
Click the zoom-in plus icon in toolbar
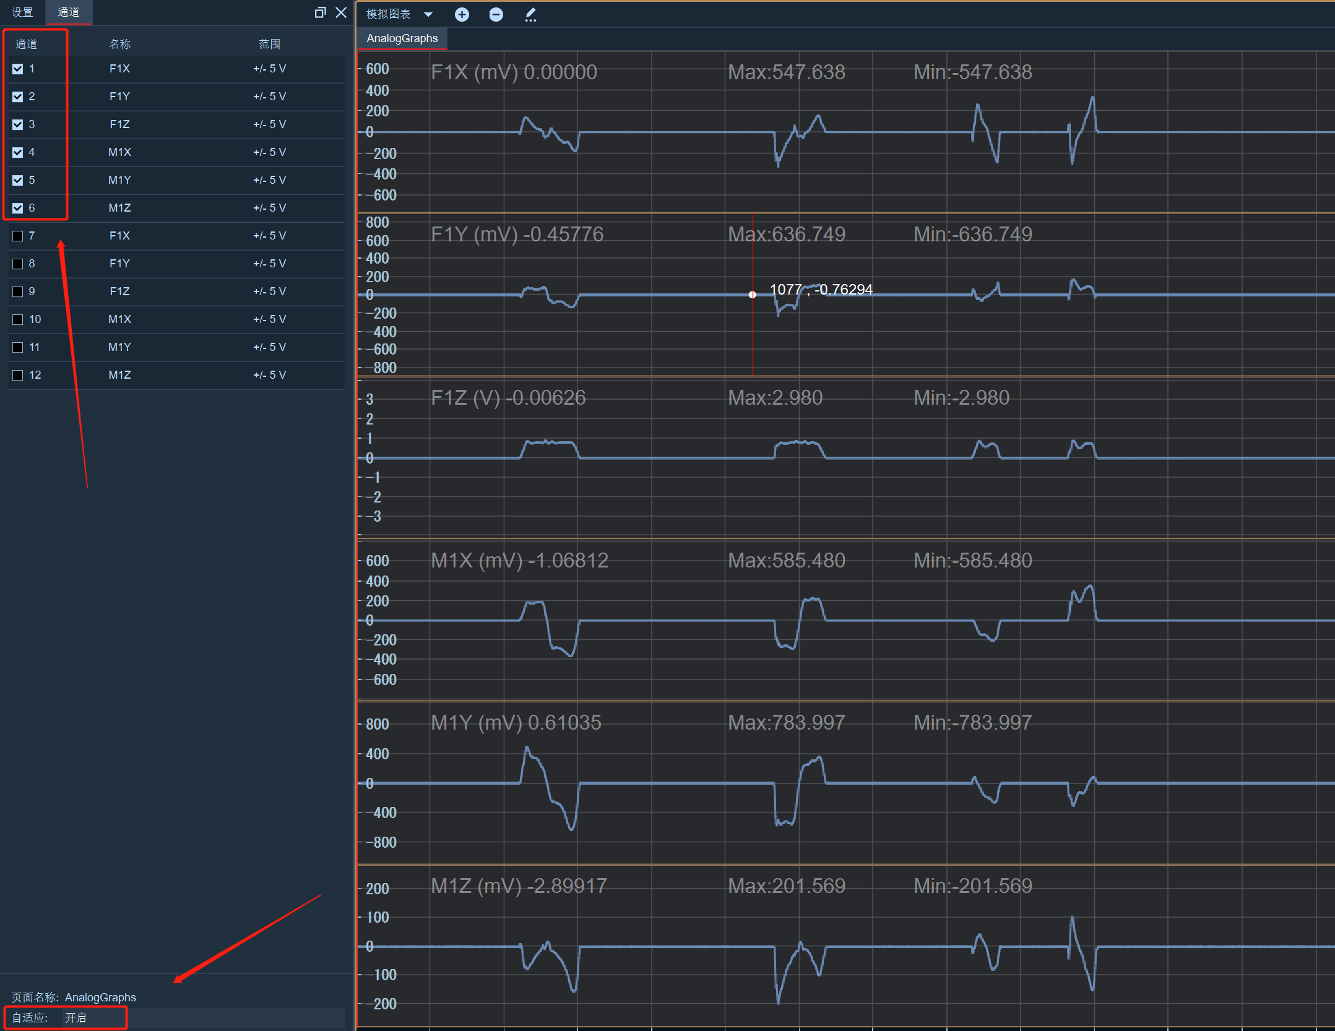click(462, 14)
